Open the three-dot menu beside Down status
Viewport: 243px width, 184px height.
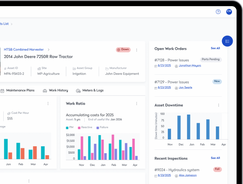pyautogui.click(x=137, y=50)
